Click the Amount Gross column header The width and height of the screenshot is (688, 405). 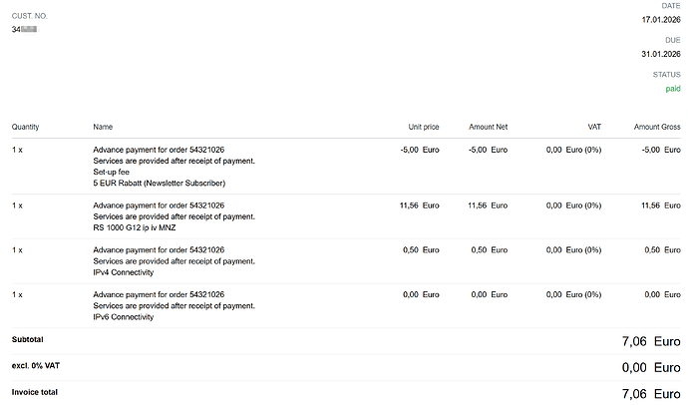coord(657,127)
